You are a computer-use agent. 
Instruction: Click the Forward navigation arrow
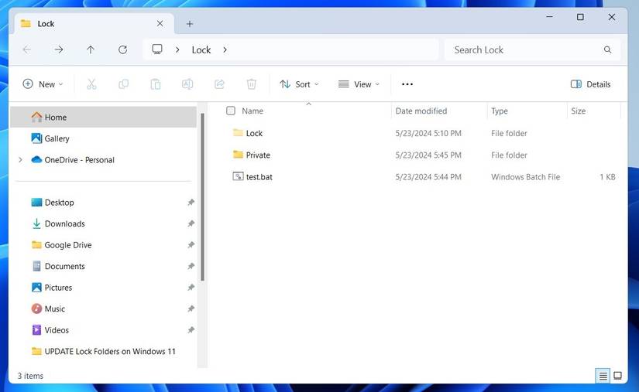click(x=59, y=49)
